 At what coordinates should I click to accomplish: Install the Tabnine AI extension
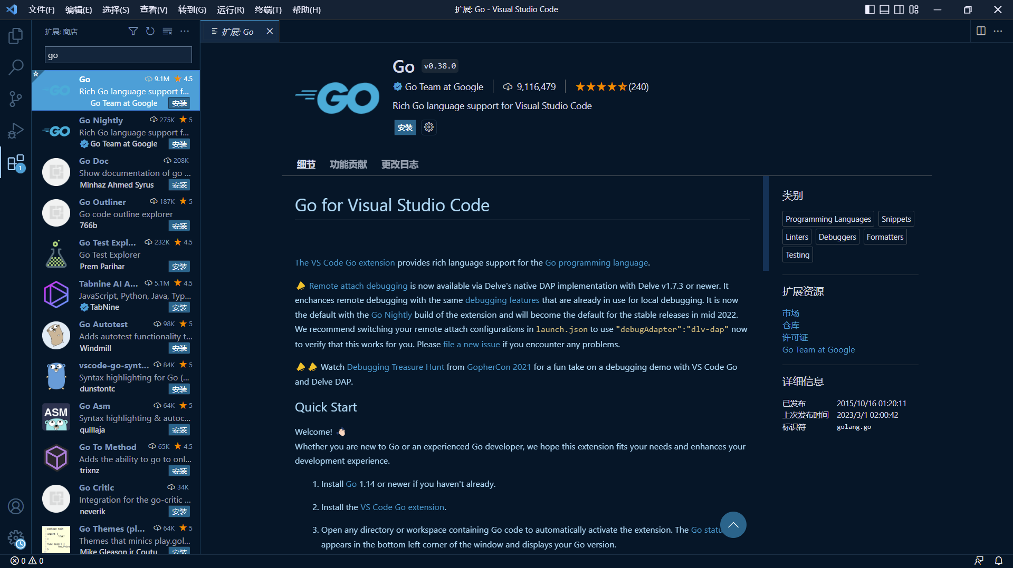click(179, 308)
